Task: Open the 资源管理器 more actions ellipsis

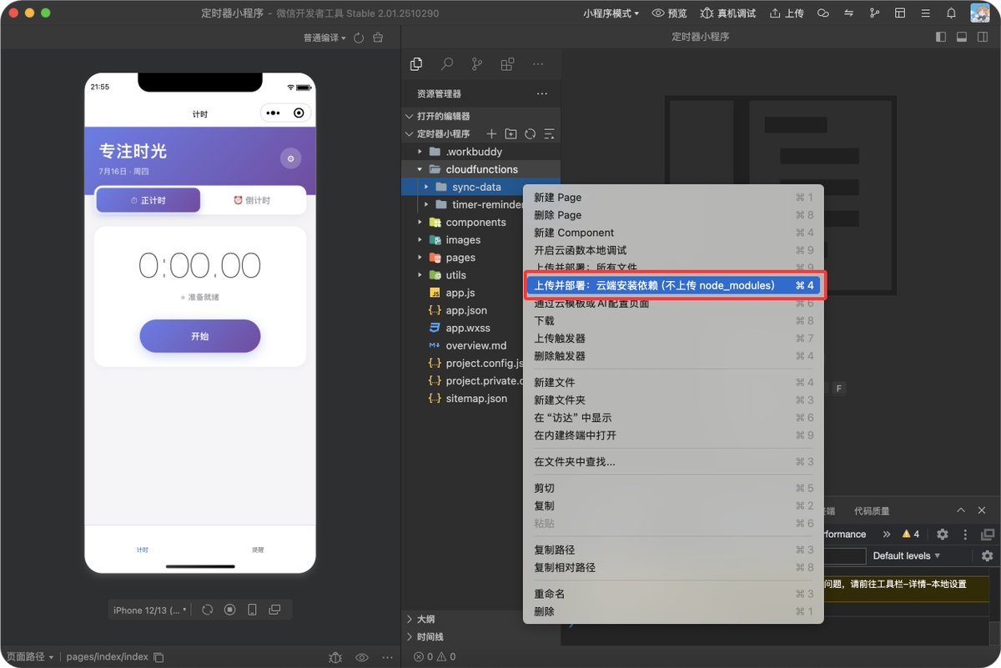Action: 542,94
